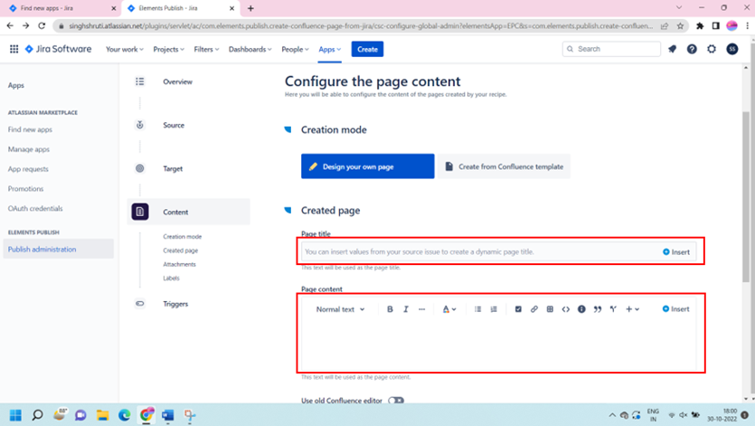Insert a table in page content

pos(550,309)
